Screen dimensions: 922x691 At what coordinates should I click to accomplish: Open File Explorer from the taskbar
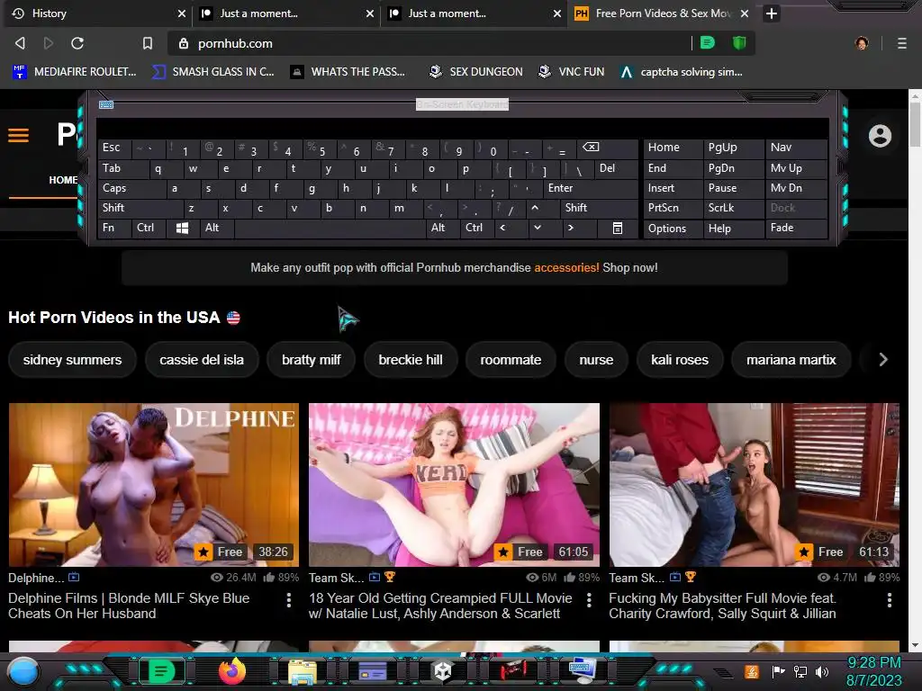(303, 671)
